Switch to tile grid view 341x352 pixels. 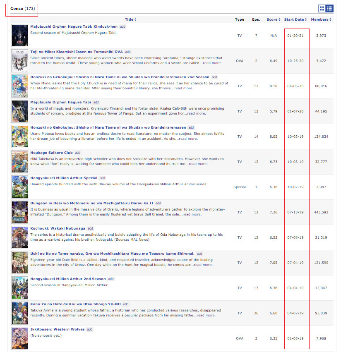pos(322,8)
